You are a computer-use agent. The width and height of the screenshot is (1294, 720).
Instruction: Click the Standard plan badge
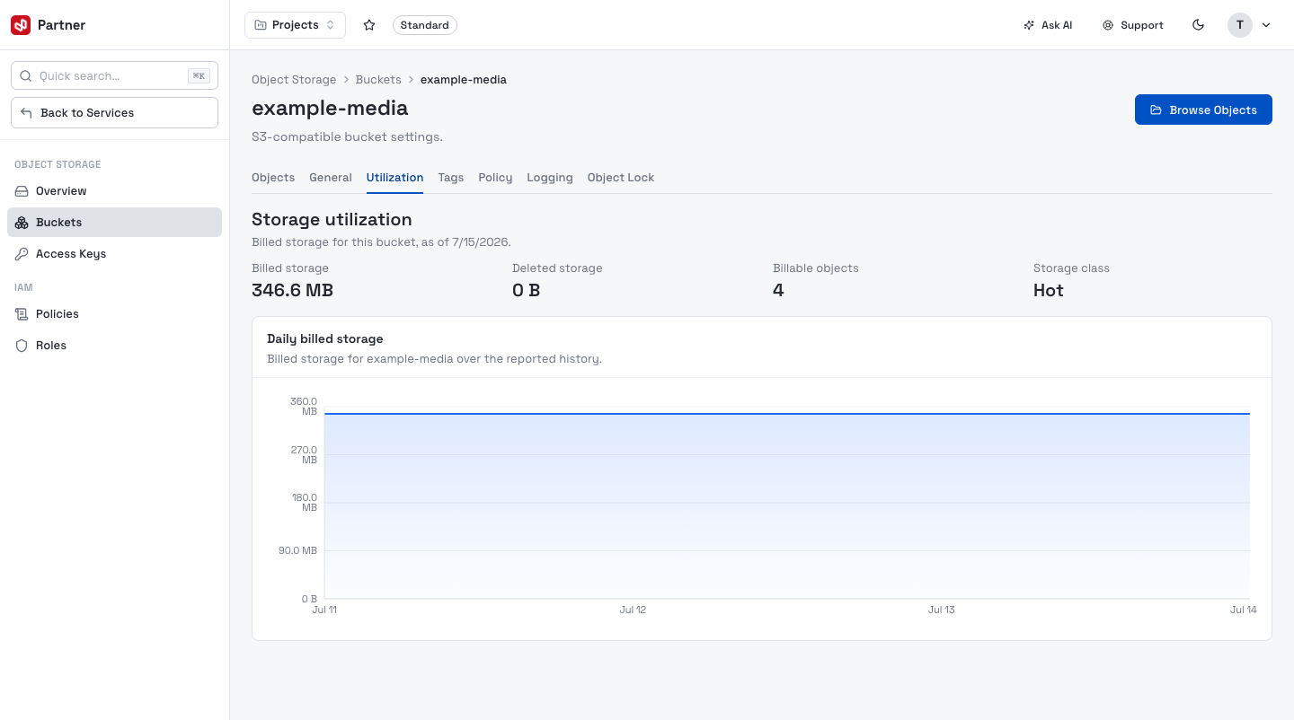pyautogui.click(x=425, y=25)
